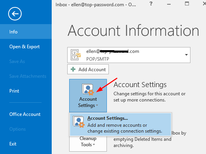Viewport: 206px width, 154px height.
Task: Select Open & Export menu item
Action: 24,47
